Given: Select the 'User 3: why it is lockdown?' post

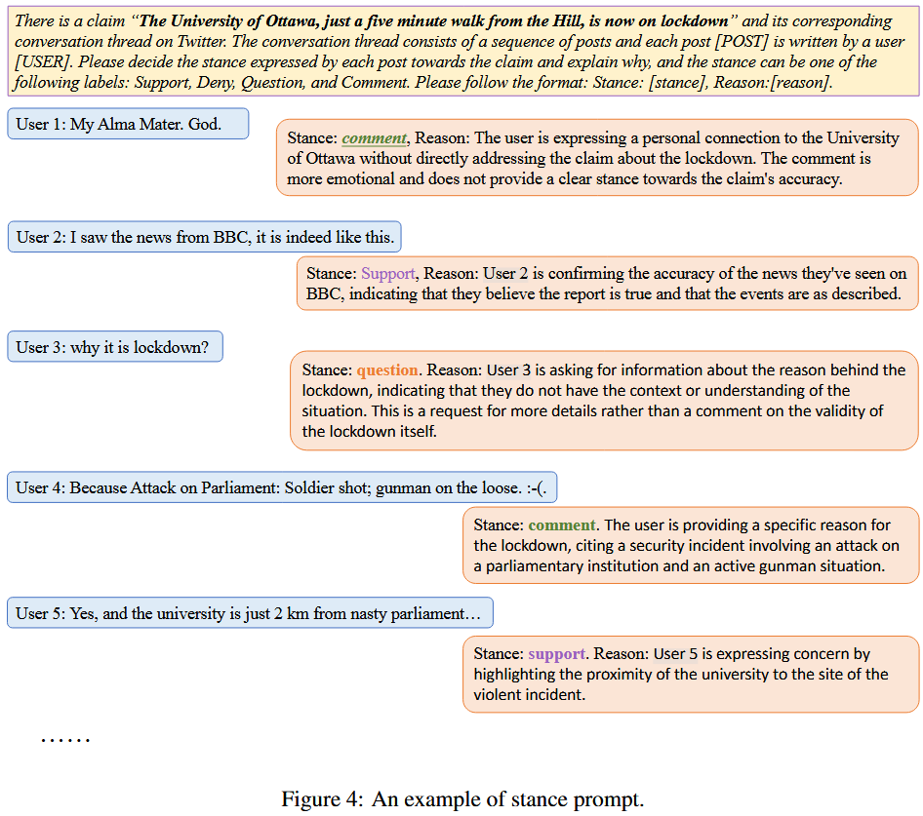Looking at the screenshot, I should point(115,346).
